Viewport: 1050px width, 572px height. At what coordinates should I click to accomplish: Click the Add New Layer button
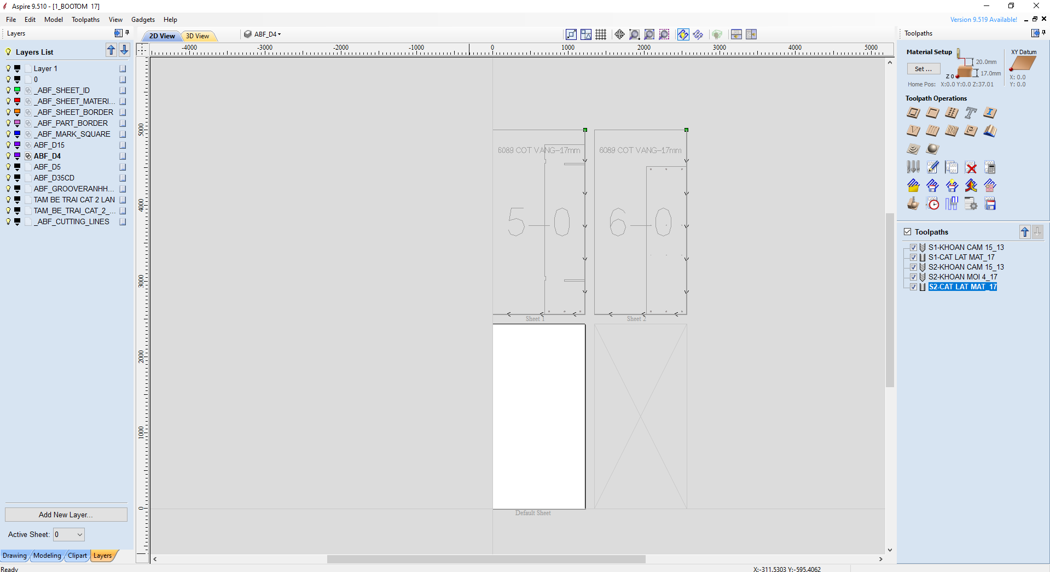coord(66,515)
